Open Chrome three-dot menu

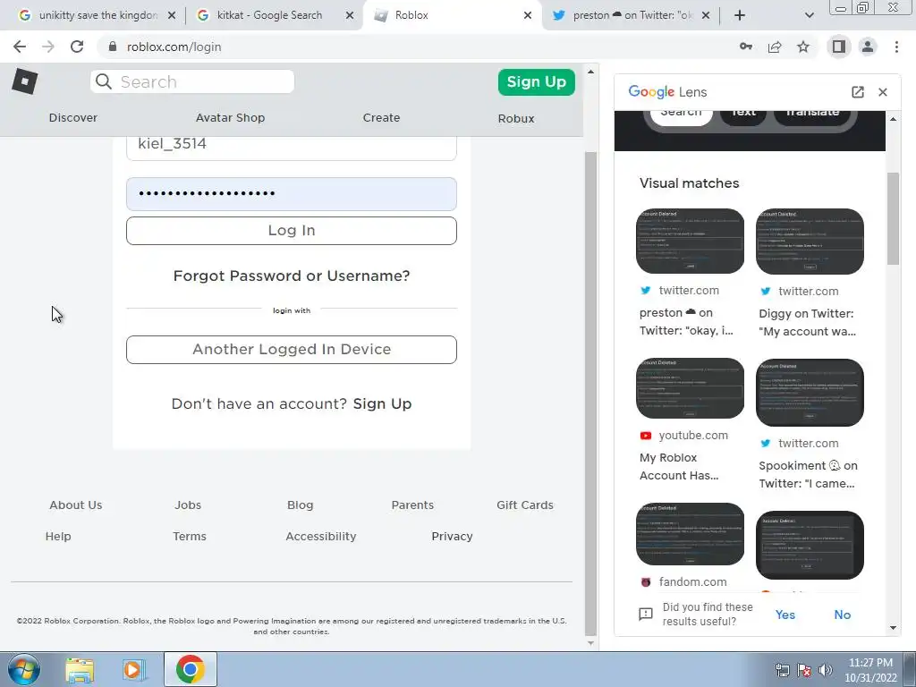pos(896,47)
